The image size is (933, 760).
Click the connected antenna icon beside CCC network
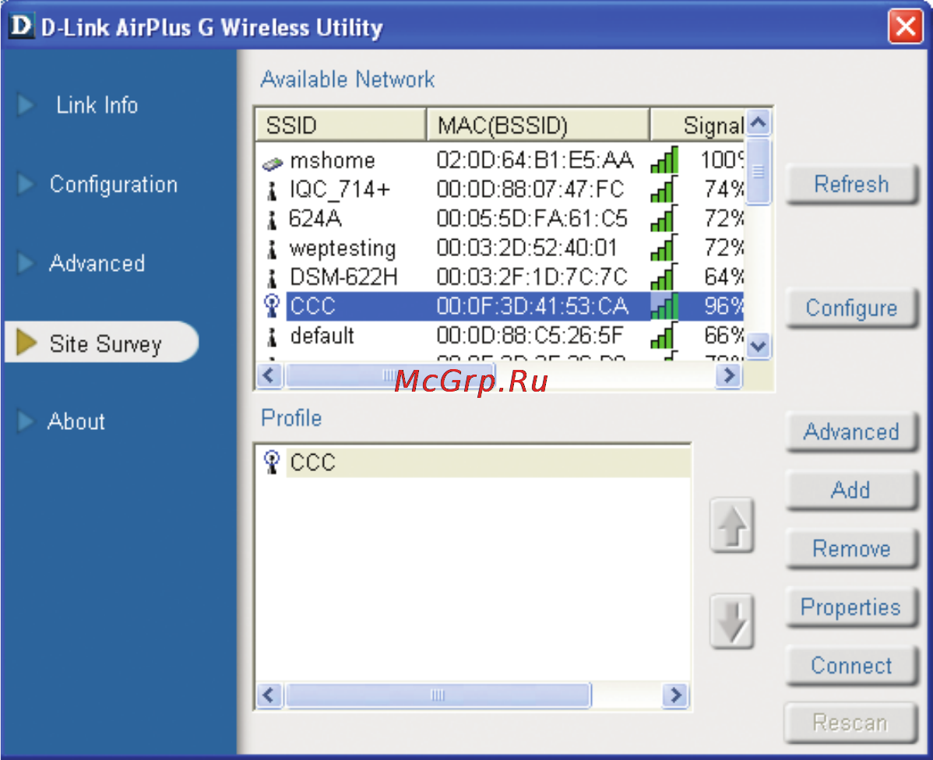tap(272, 306)
